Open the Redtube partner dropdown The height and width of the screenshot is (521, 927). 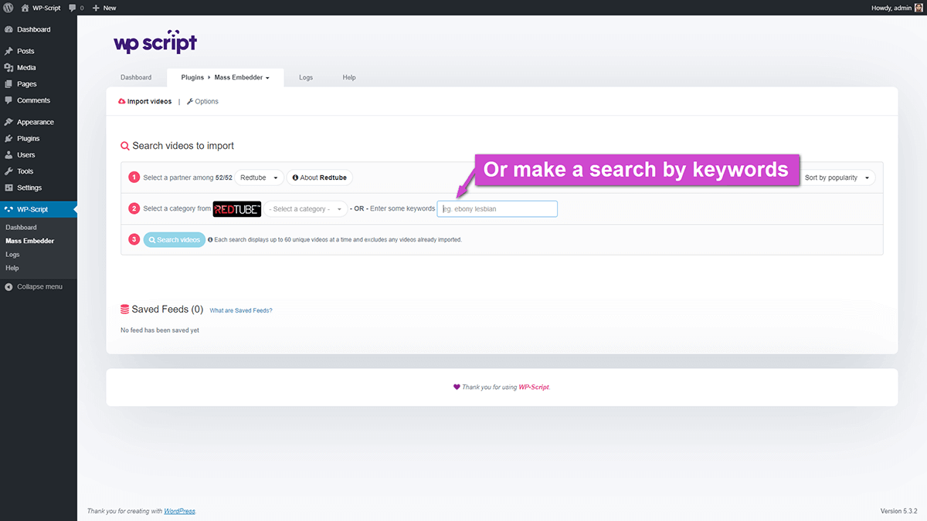(x=260, y=178)
